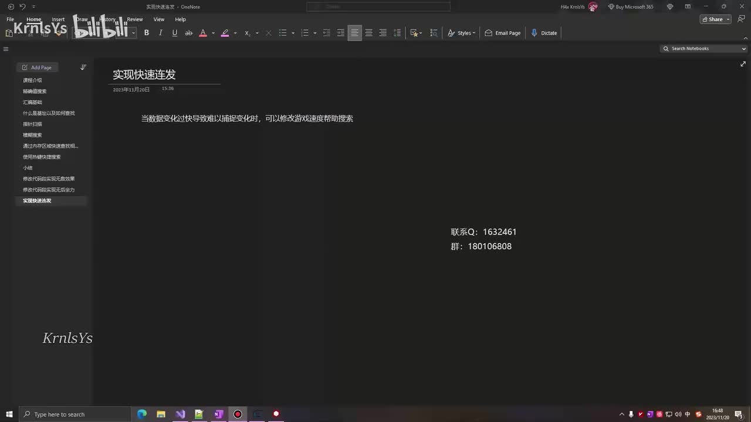Viewport: 751px width, 422px height.
Task: Start Dictate with the microphone button
Action: click(x=544, y=33)
